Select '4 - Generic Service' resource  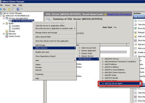[x=88, y=56]
